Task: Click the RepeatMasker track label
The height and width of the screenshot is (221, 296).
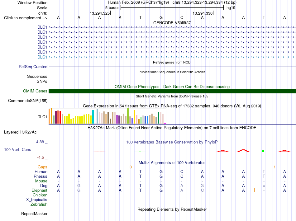Action: (x=34, y=214)
